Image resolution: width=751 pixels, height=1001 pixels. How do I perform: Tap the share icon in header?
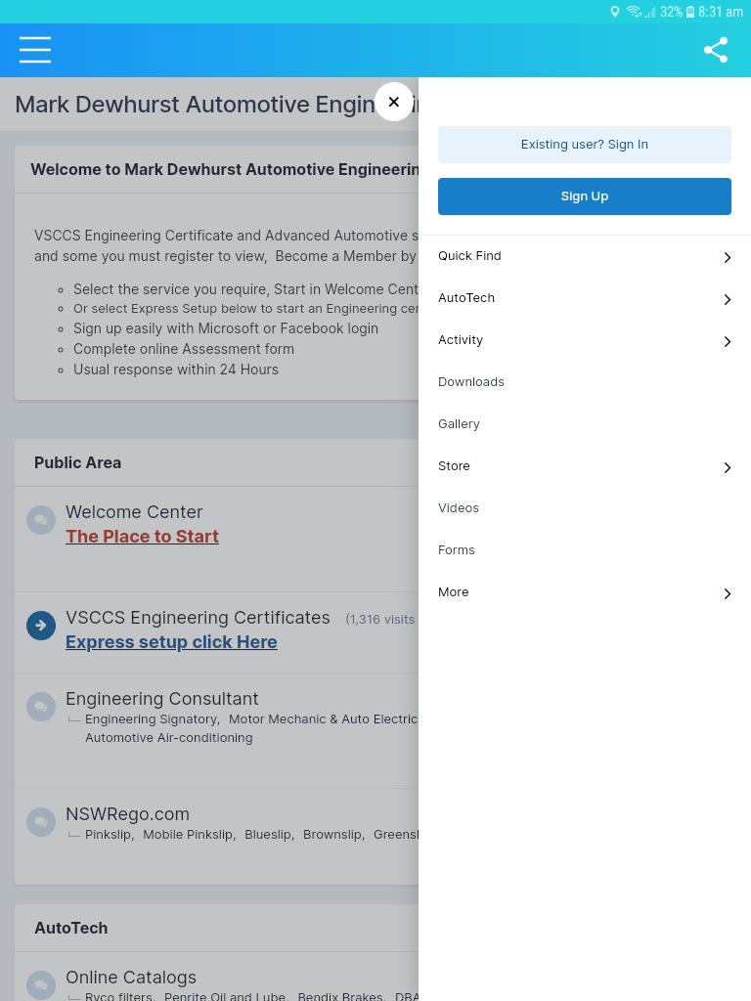(715, 50)
